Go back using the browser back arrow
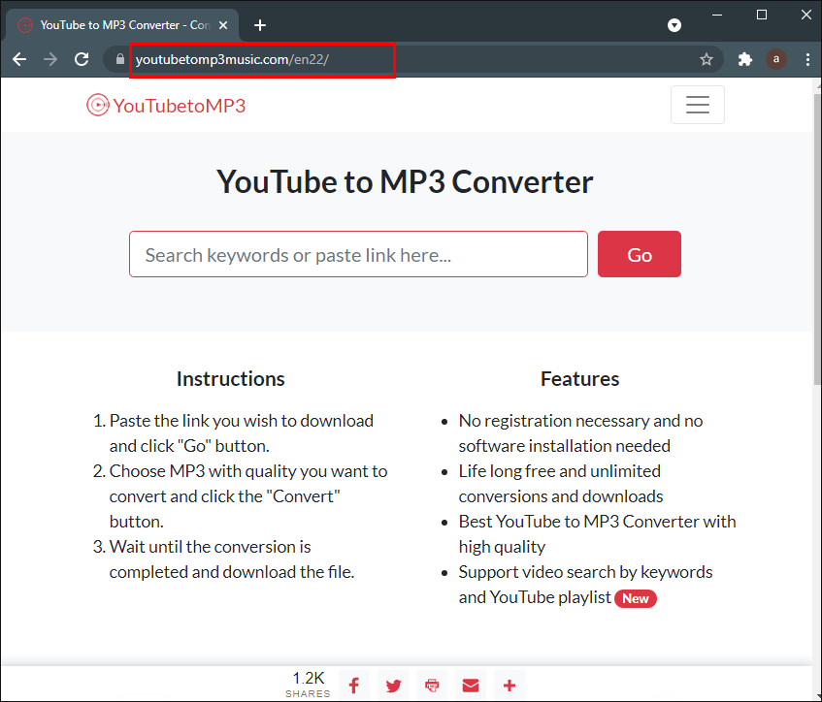The image size is (822, 702). click(19, 59)
